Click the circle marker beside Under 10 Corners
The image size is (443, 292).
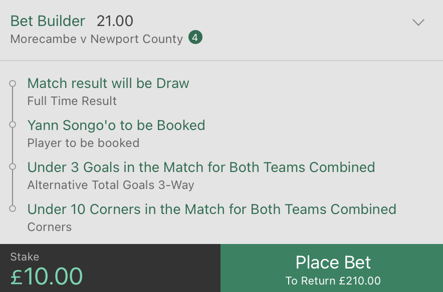click(x=13, y=208)
